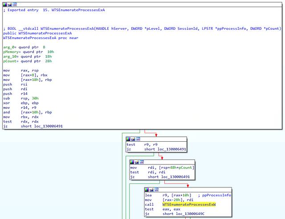Click the 'push r14' instruction
The image size is (285, 219).
click(x=15, y=94)
